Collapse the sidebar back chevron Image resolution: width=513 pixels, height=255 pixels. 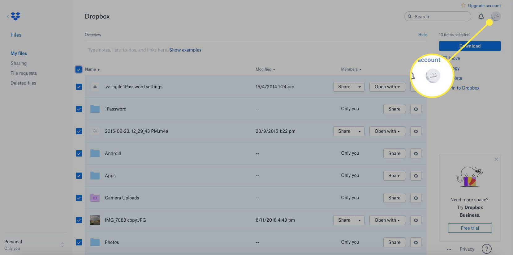pyautogui.click(x=8, y=16)
